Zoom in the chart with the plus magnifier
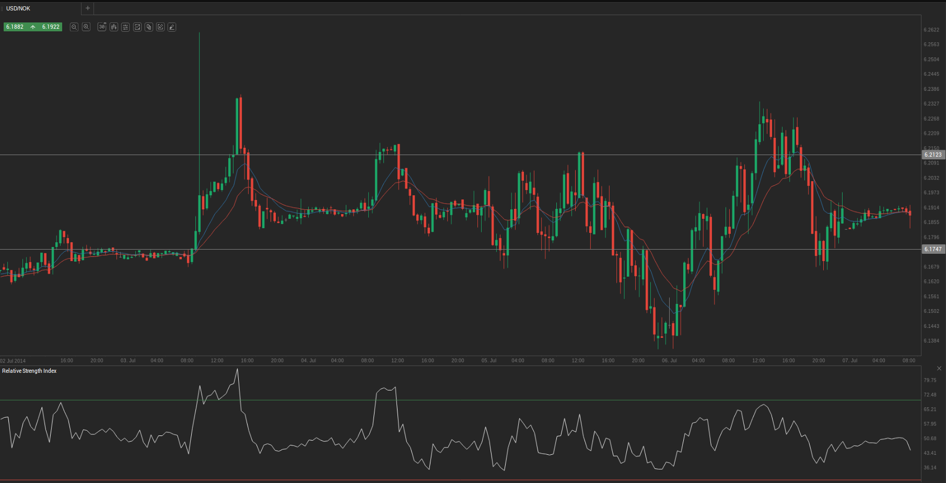The width and height of the screenshot is (946, 483). pos(86,27)
